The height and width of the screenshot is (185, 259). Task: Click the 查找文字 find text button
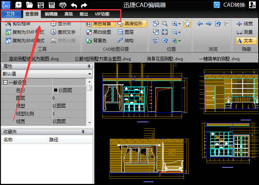click(63, 32)
